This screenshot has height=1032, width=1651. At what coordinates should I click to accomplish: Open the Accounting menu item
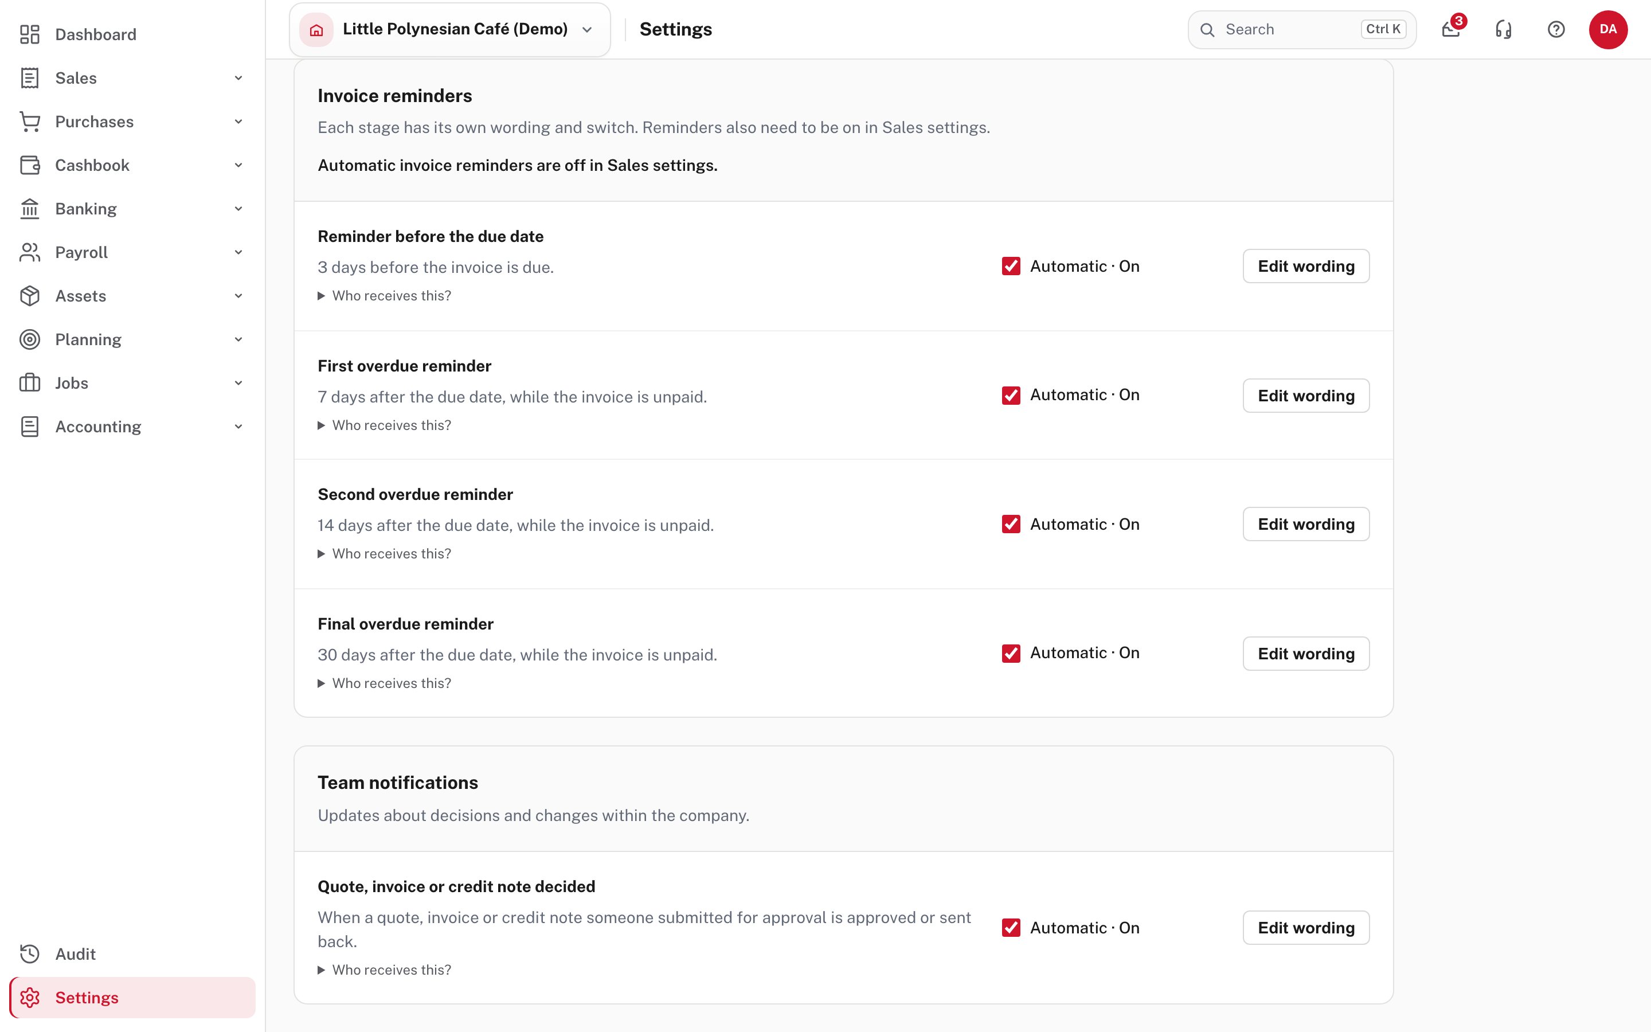point(132,427)
